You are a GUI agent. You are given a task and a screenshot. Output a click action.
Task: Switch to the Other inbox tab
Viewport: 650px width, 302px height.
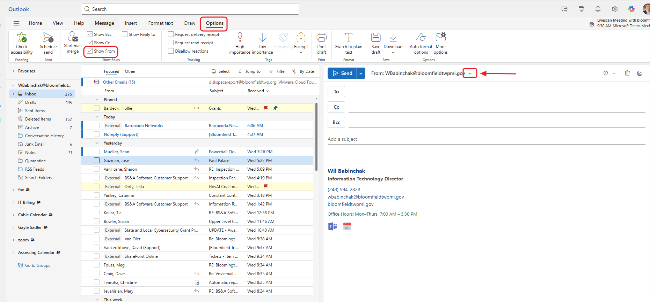pos(130,71)
